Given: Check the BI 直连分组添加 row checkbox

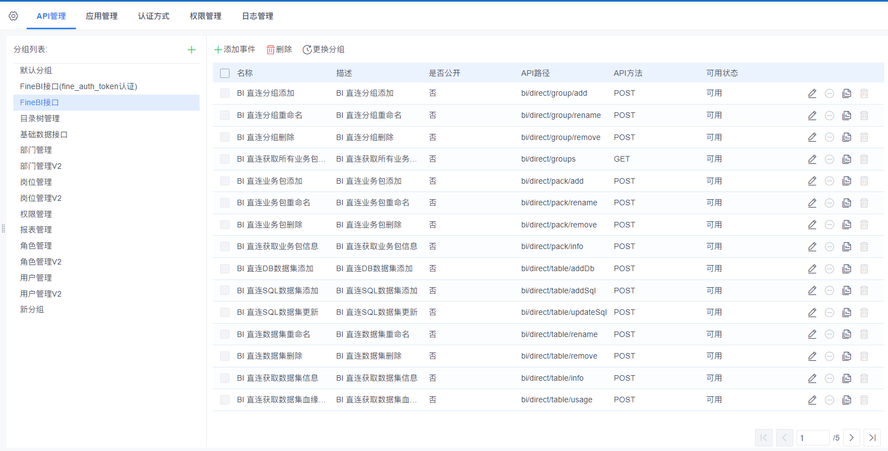Looking at the screenshot, I should tap(224, 94).
